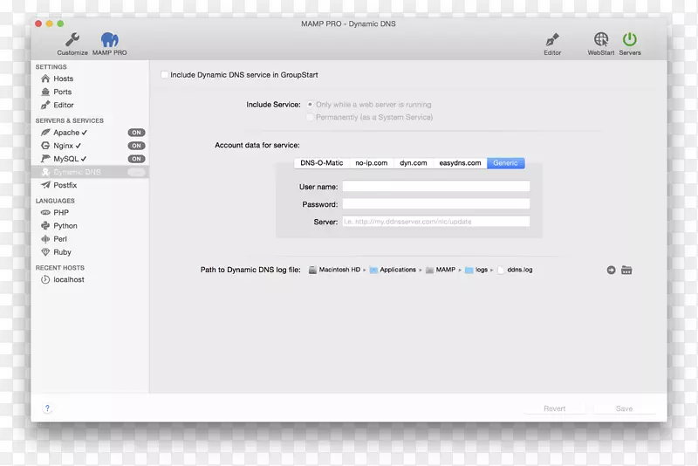Open Python language settings

click(90, 226)
